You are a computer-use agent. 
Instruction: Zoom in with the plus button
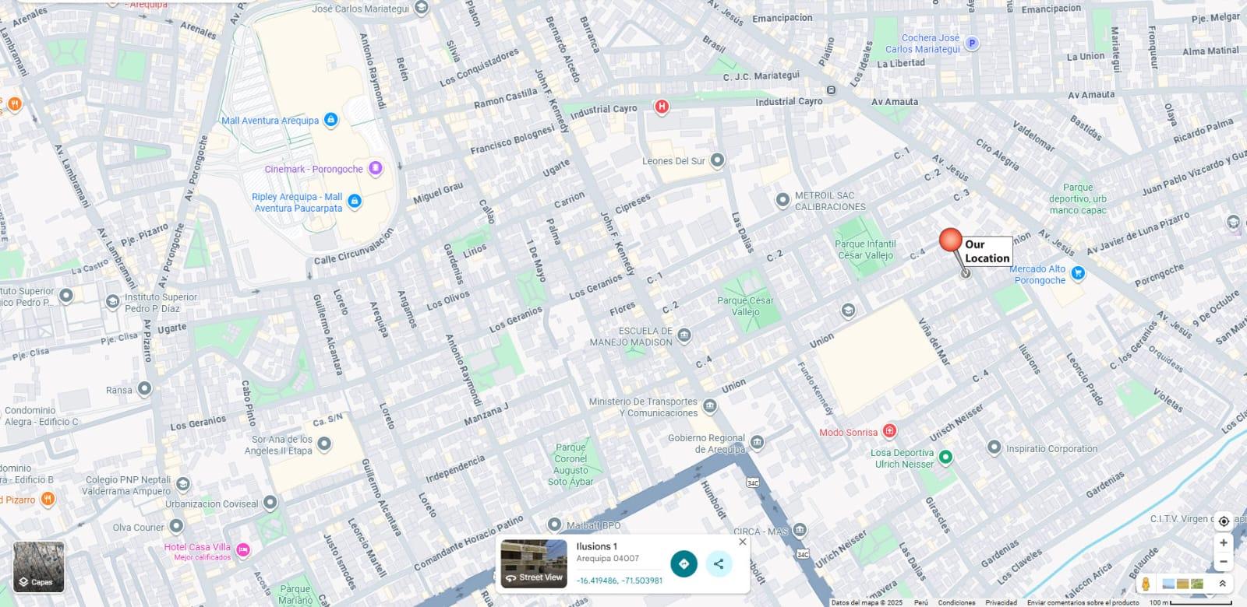[x=1224, y=542]
